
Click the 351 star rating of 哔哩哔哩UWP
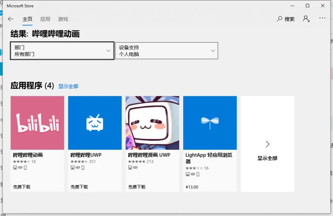pyautogui.click(x=83, y=161)
